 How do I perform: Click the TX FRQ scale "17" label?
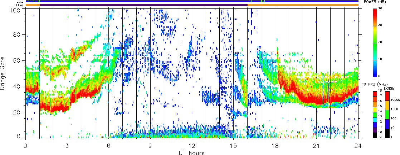[x=380, y=96]
